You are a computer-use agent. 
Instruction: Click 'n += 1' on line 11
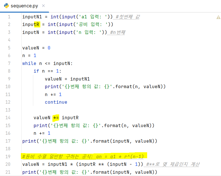click(x=53, y=94)
